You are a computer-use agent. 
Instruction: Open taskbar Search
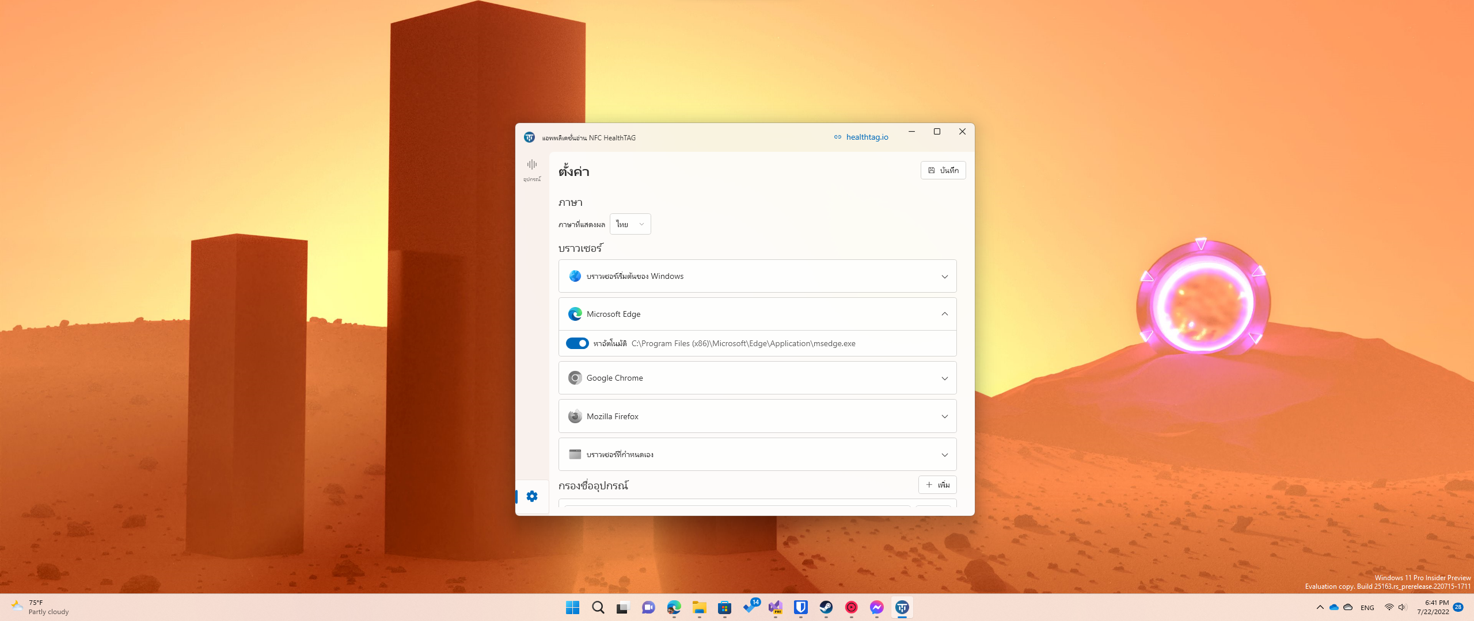tap(598, 607)
